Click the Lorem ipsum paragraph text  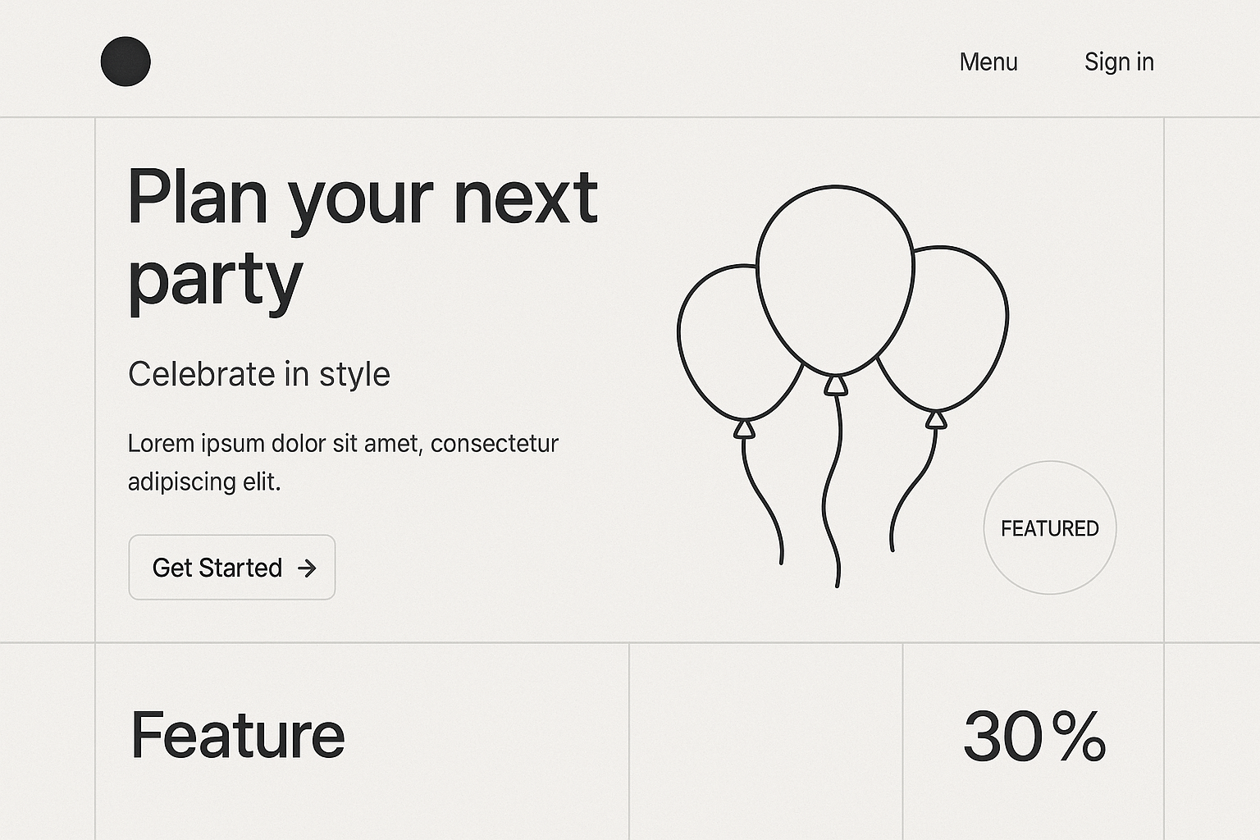(343, 462)
